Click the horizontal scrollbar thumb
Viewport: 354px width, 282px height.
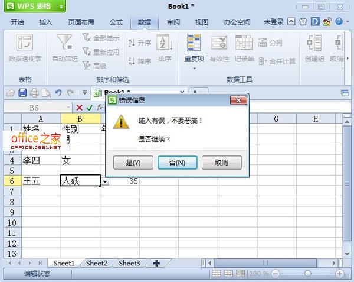[x=265, y=263]
